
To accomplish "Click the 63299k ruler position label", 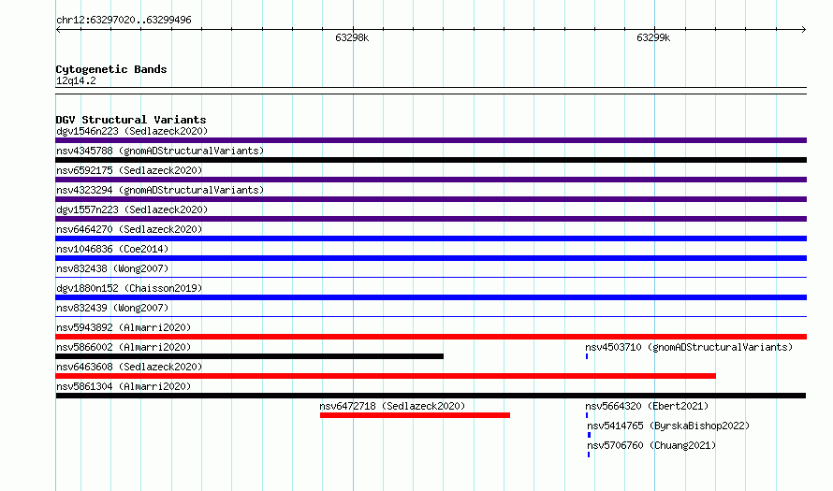I will [x=653, y=37].
